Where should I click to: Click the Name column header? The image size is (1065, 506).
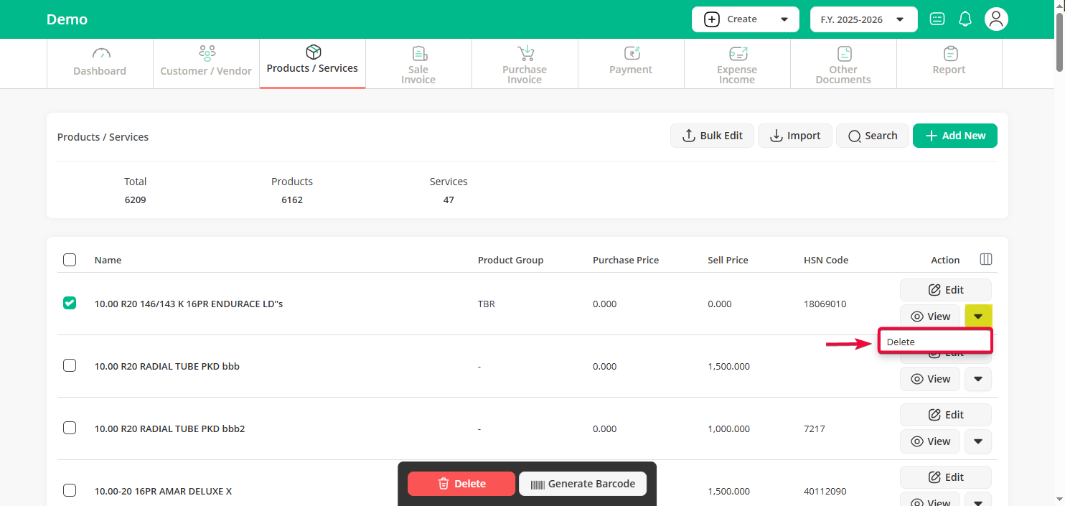click(108, 260)
